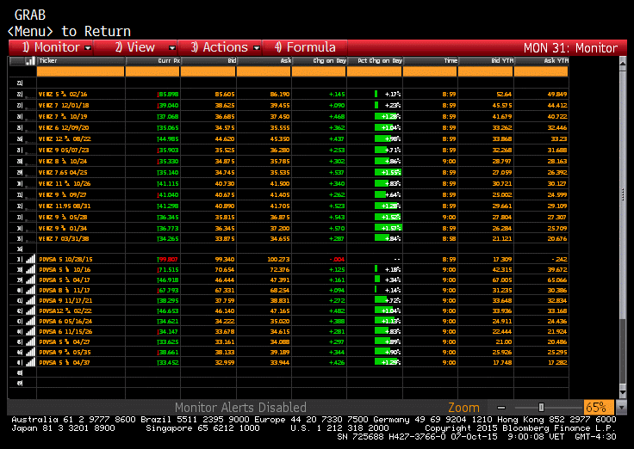Open chart icon for PDVSA 6 05/16/24 row
Image resolution: width=634 pixels, height=449 pixels.
[x=30, y=321]
